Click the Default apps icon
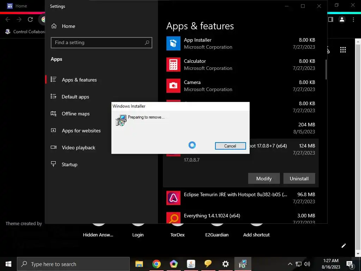 pyautogui.click(x=54, y=96)
